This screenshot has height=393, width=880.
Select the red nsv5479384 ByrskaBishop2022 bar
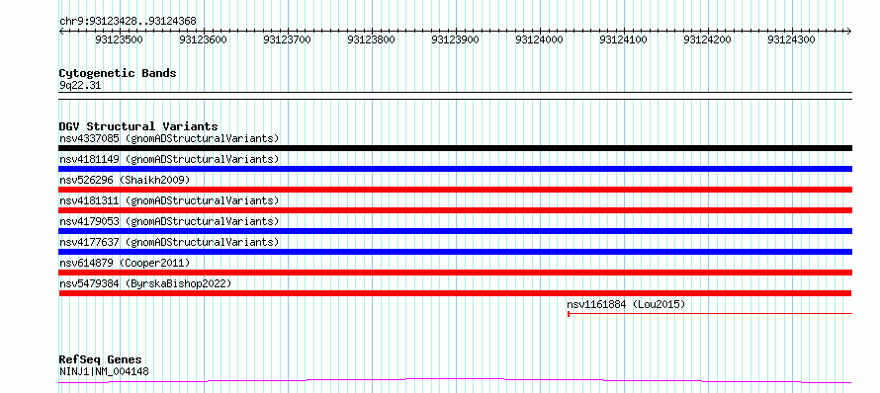coord(455,293)
